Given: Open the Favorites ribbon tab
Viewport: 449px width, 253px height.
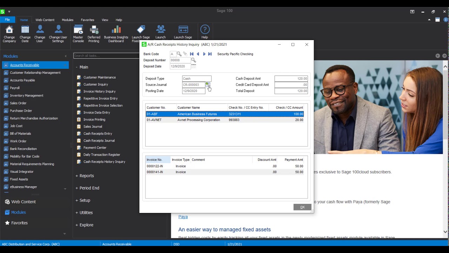Looking at the screenshot, I should tap(87, 20).
